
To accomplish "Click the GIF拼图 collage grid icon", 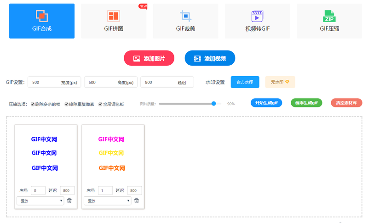I will point(114,16).
